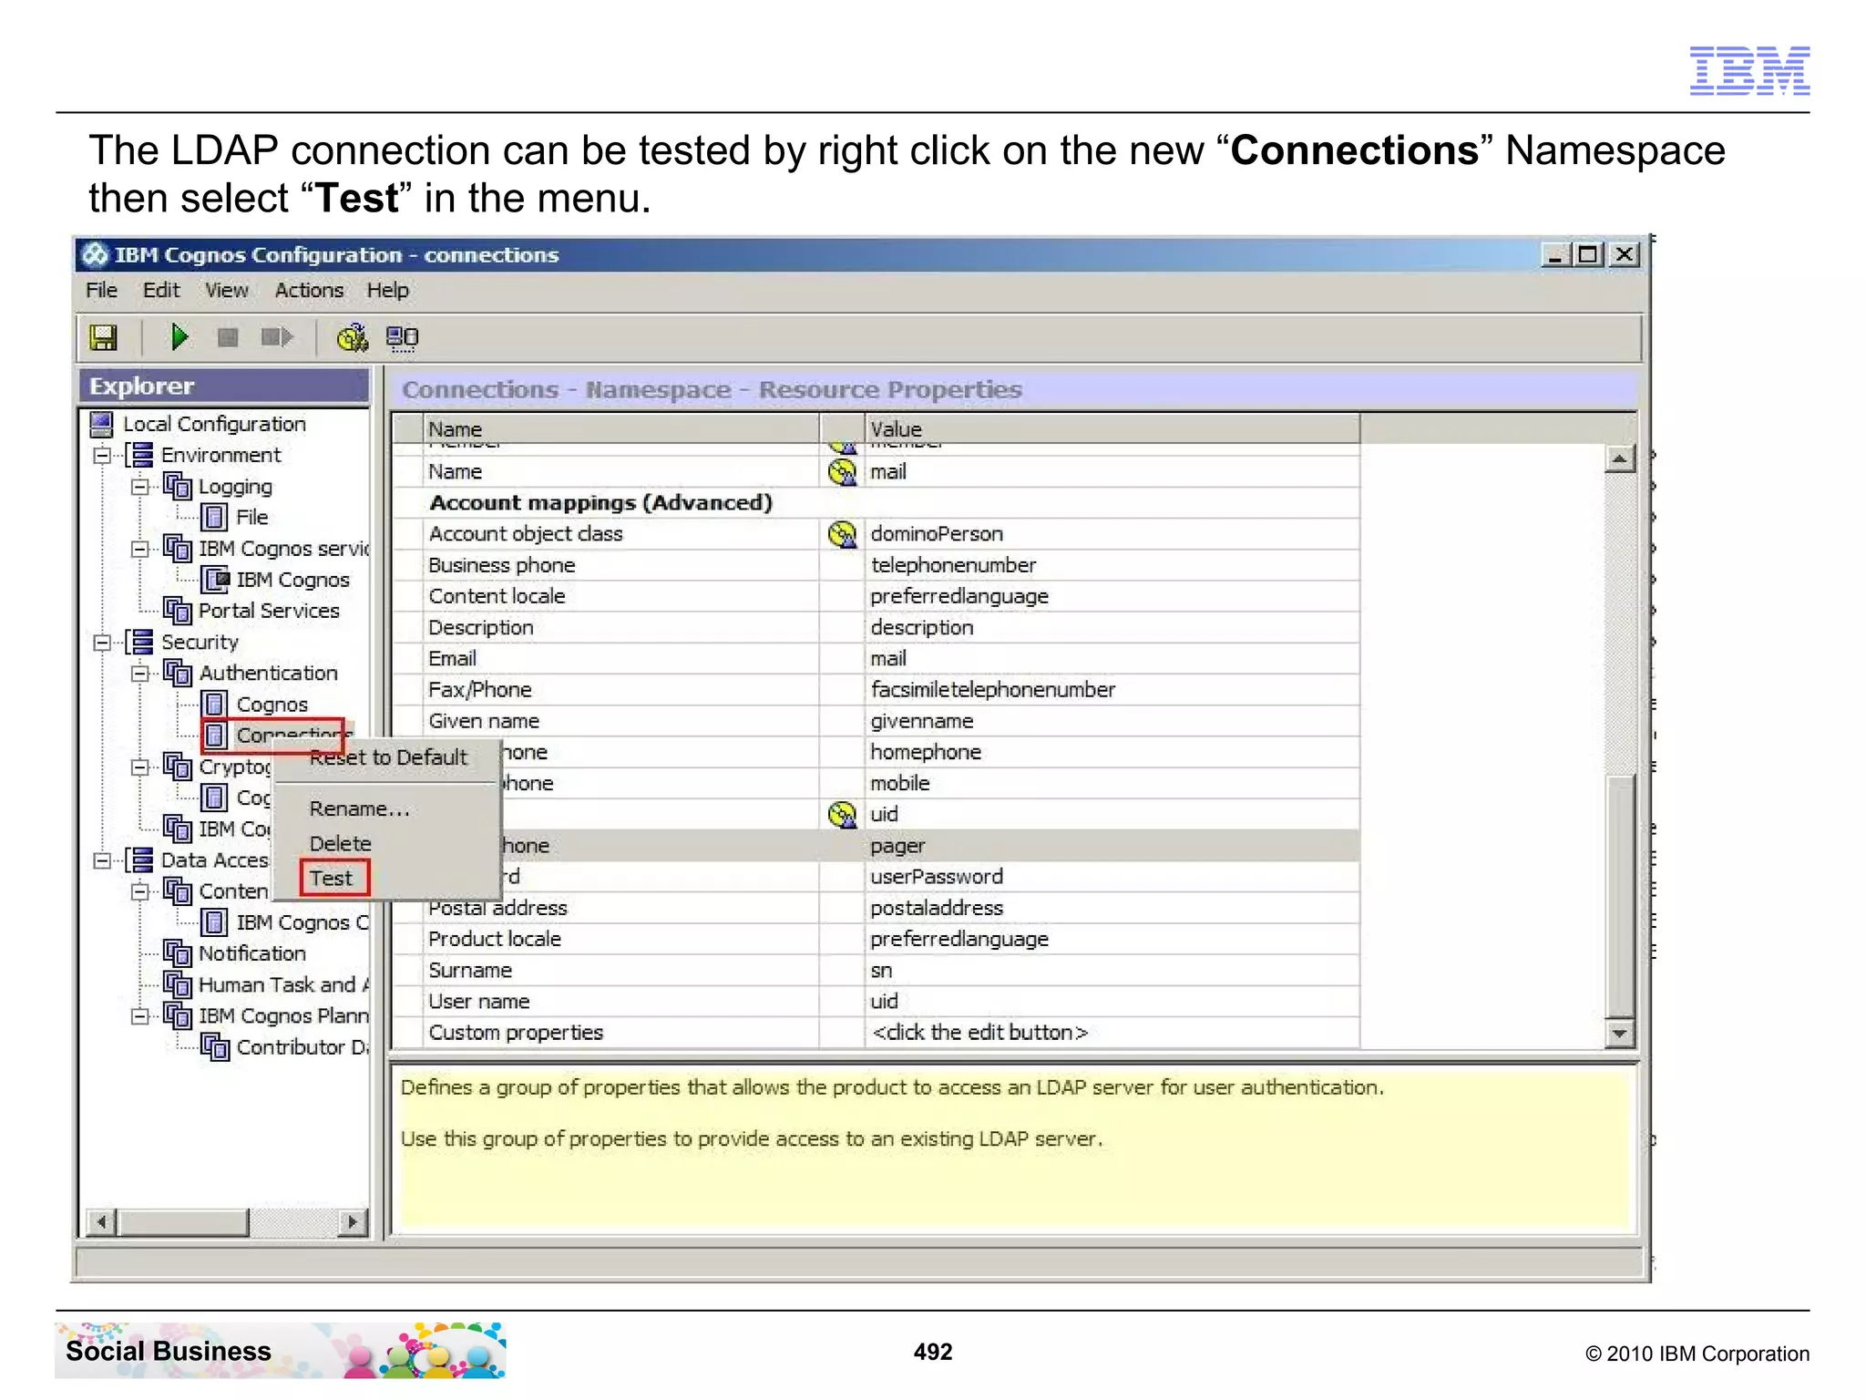Click the edit icon next to Name mail

[x=842, y=471]
